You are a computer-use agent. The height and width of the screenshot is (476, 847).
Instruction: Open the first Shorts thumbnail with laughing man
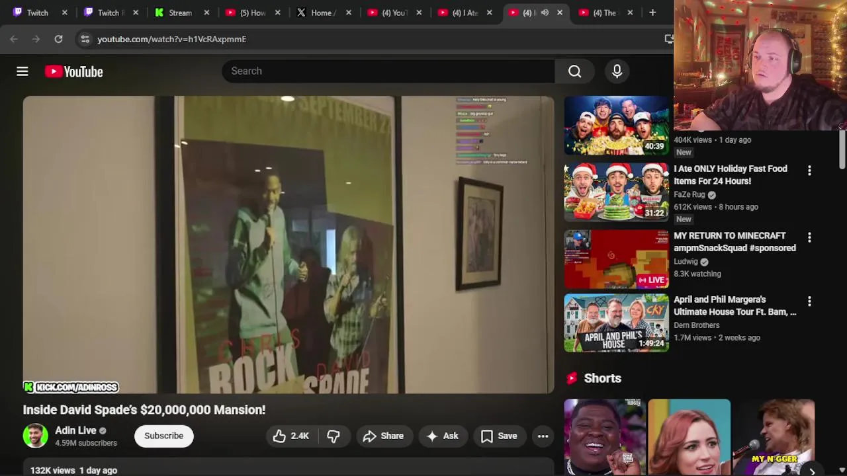point(605,437)
